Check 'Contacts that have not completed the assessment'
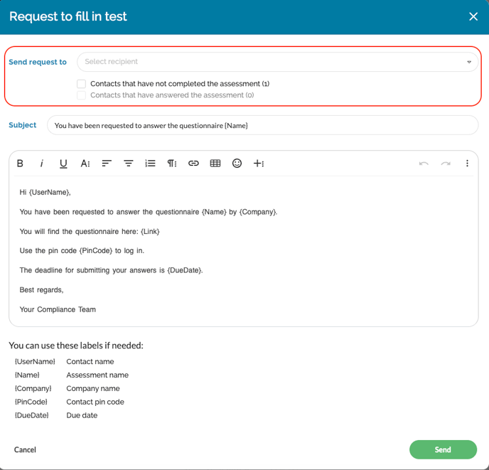This screenshot has width=489, height=470. point(82,84)
